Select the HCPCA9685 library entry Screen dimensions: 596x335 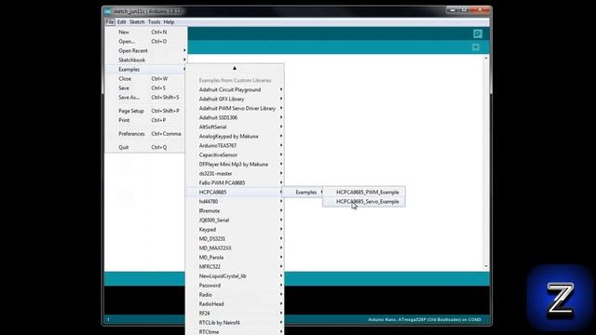235,193
